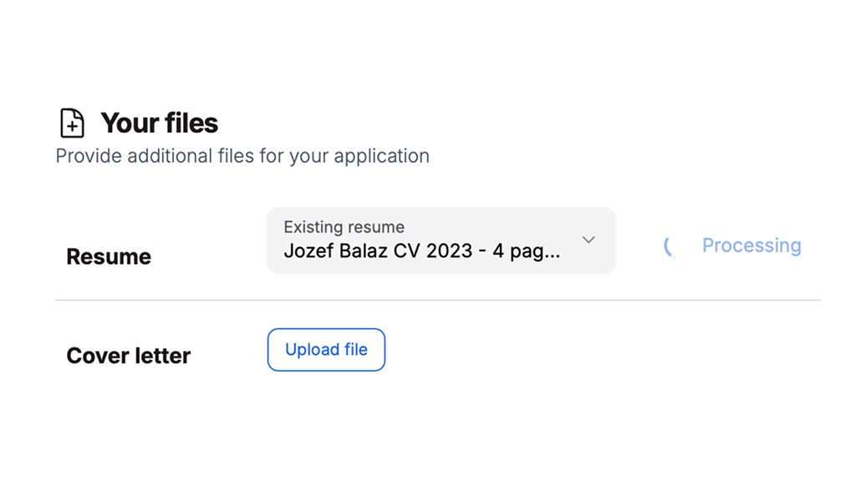This screenshot has width=856, height=481.
Task: Click the Upload file button for cover letter
Action: tap(327, 350)
